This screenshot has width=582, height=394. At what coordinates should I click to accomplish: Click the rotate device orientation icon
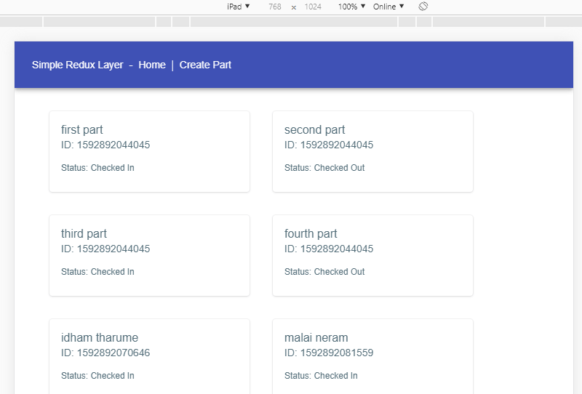pyautogui.click(x=423, y=7)
